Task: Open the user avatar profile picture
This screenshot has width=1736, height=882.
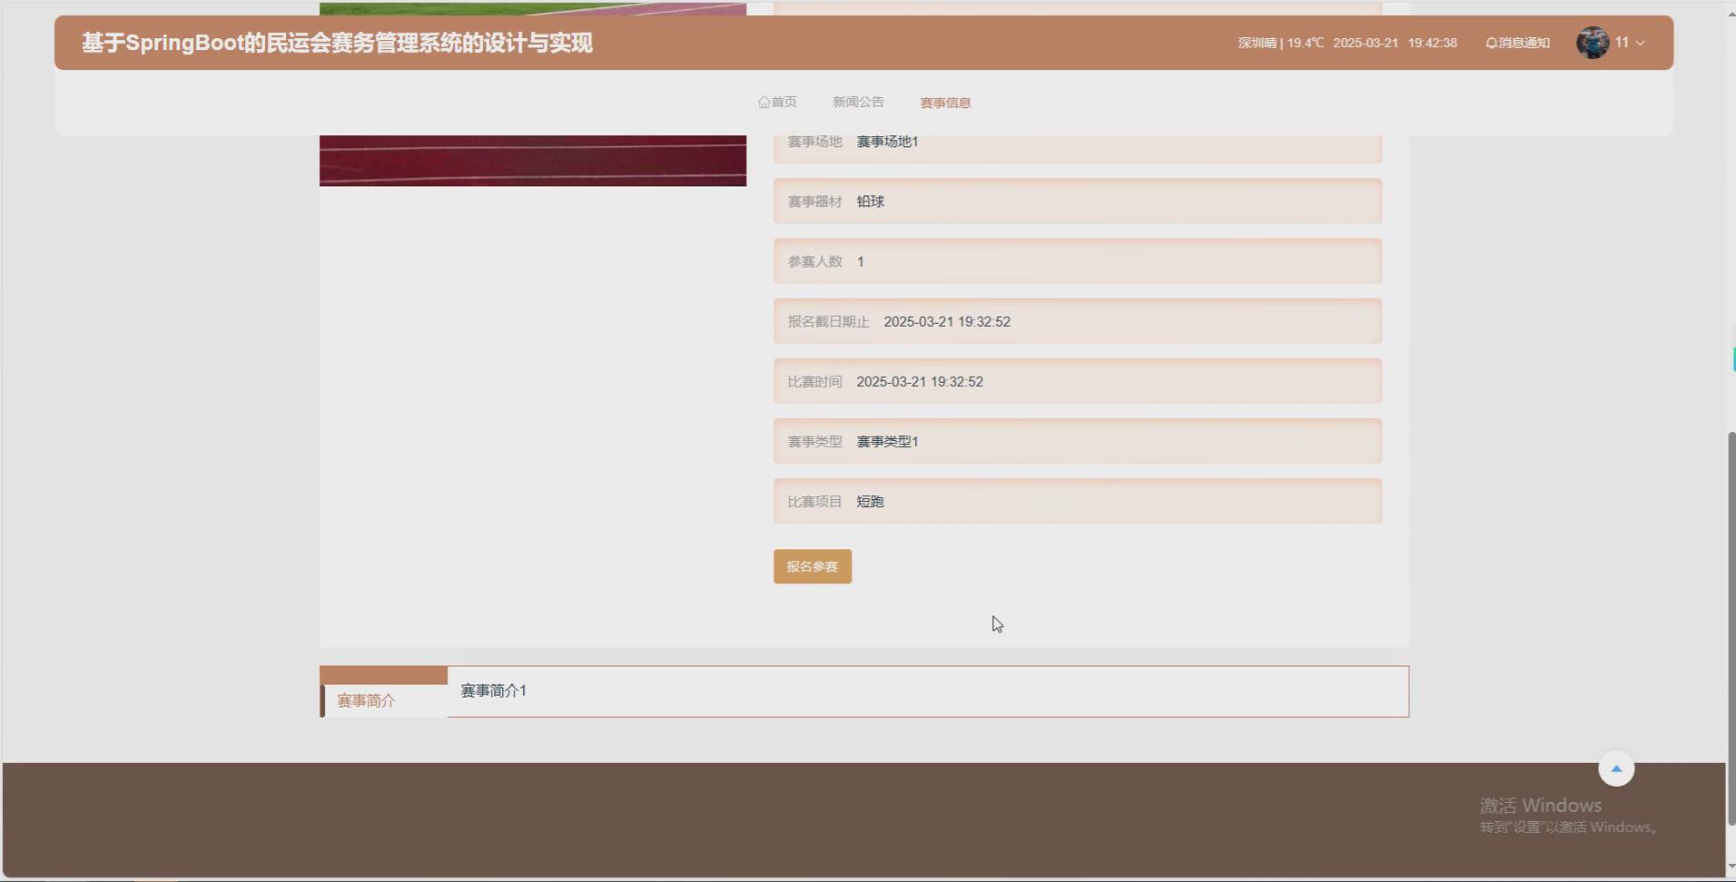Action: 1592,42
